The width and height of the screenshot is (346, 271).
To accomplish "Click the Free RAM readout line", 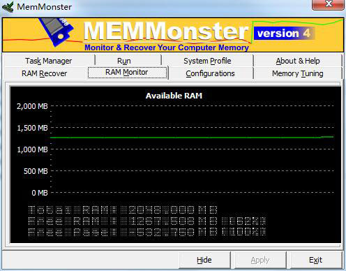I will pos(146,221).
